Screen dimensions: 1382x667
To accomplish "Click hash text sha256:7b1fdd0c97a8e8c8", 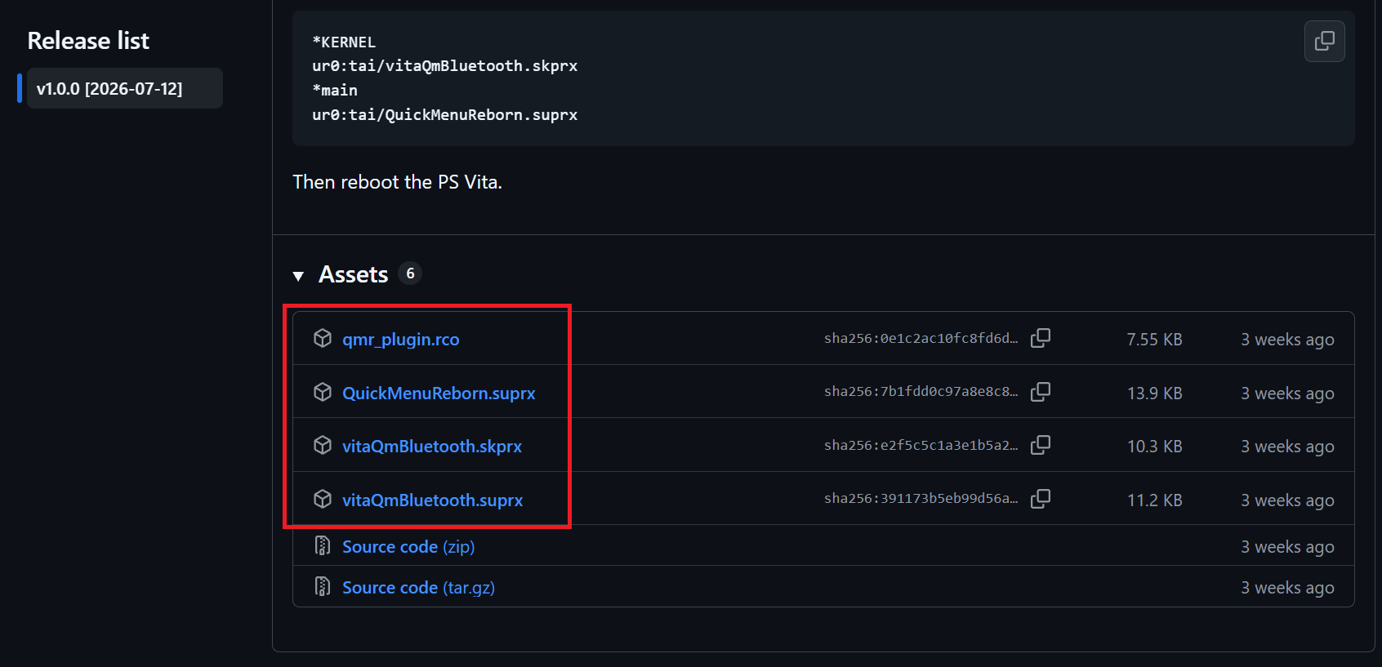I will [x=921, y=392].
